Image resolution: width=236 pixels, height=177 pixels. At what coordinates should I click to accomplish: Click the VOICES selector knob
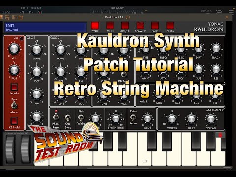pyautogui.click(x=172, y=119)
